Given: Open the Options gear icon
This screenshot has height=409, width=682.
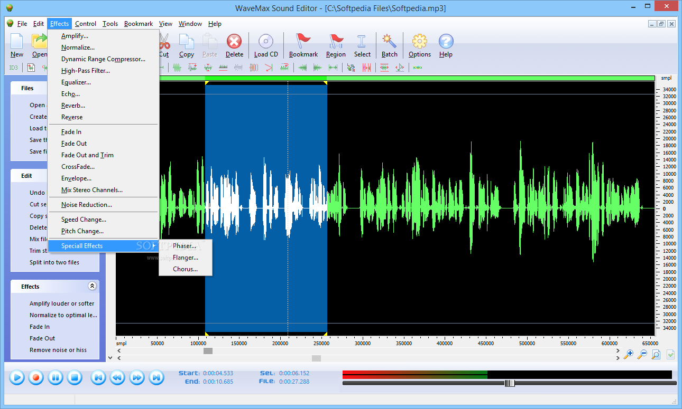Looking at the screenshot, I should point(420,45).
